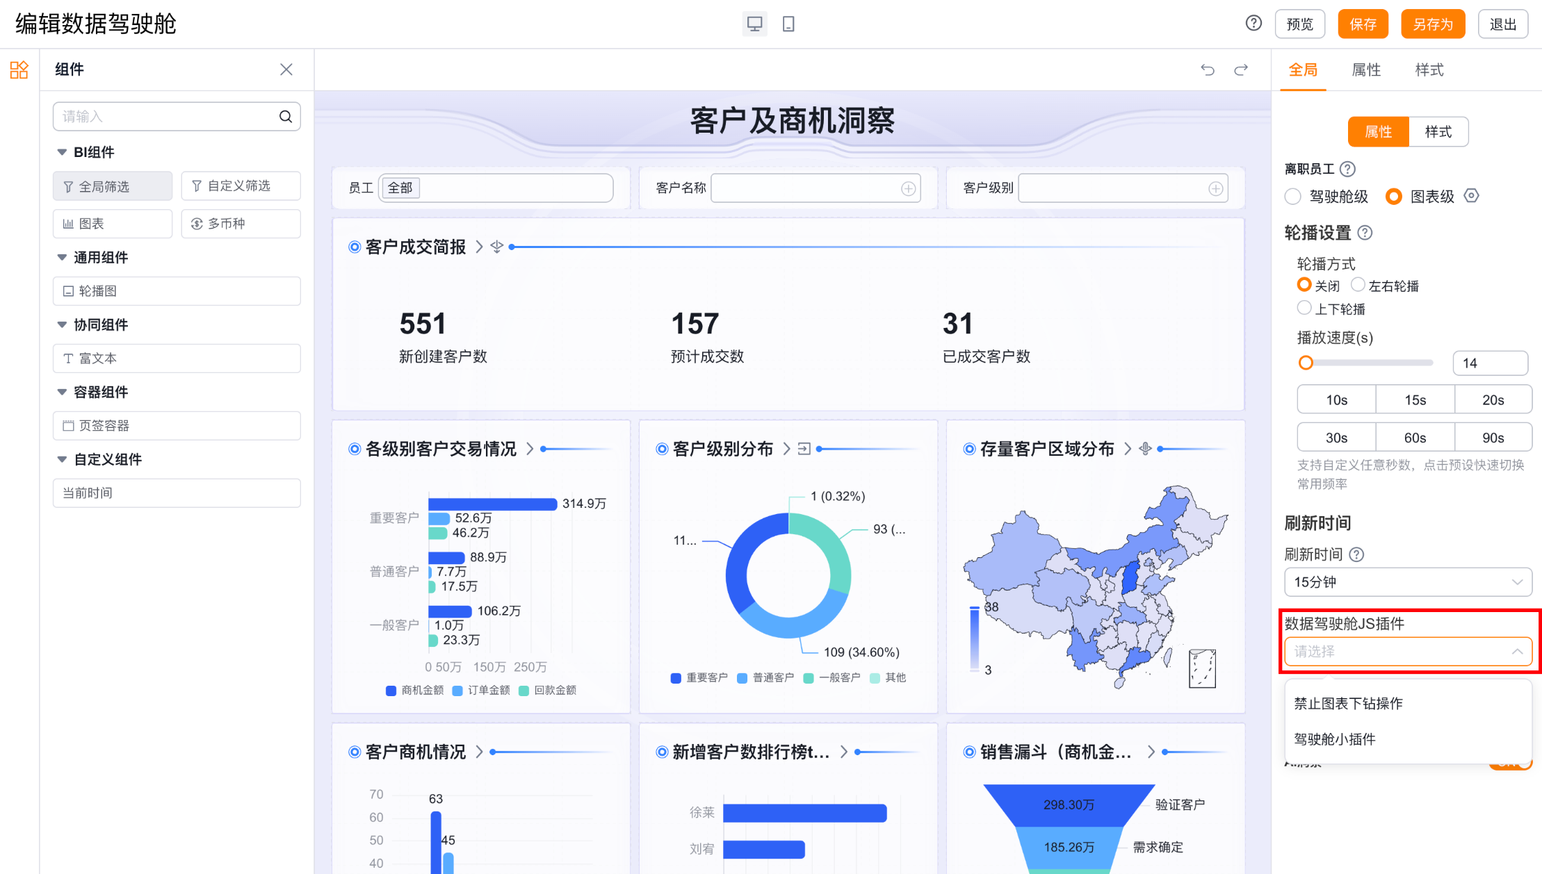Click help icon beside 刷新时间
1542x874 pixels.
tap(1356, 554)
